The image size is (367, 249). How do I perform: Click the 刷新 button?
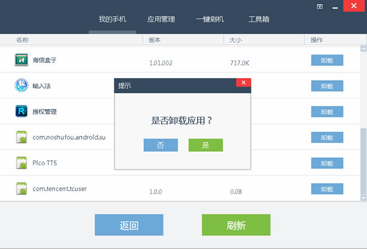236,225
